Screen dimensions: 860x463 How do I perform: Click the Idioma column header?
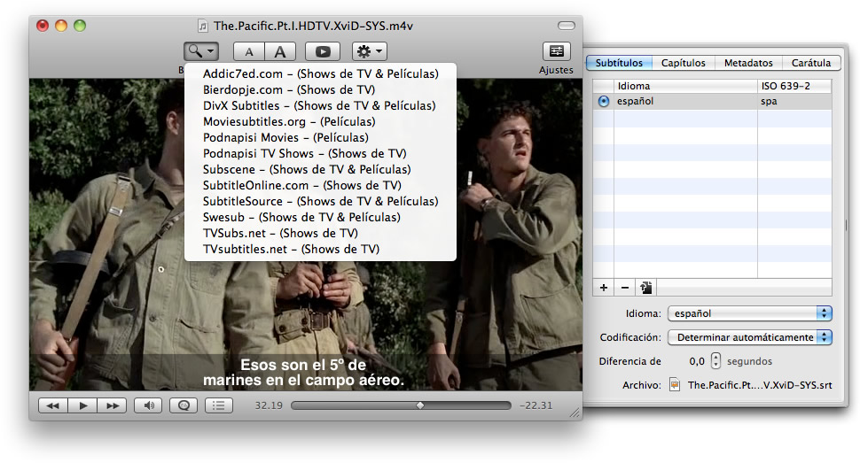685,86
